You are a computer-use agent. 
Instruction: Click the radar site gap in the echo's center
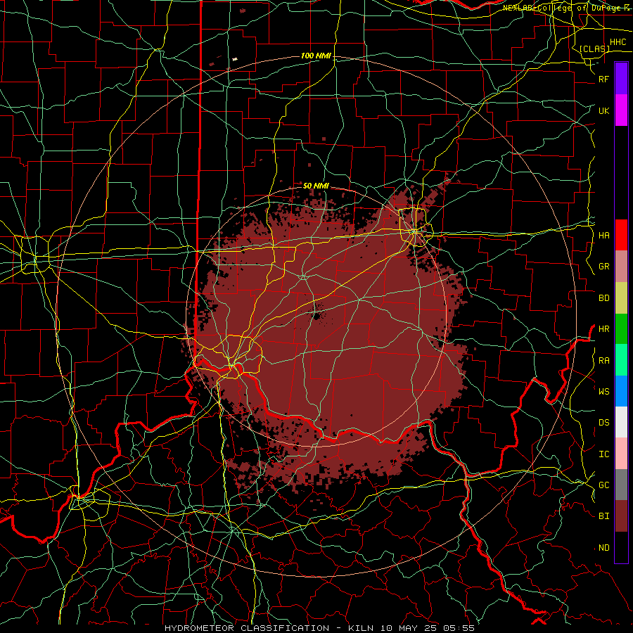click(316, 314)
